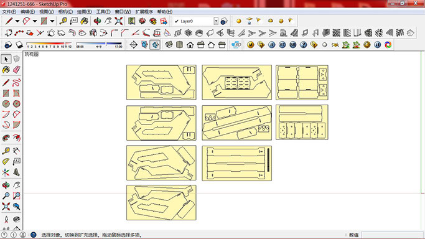Select the pink Eraser tool
This screenshot has width=425, height=239.
point(17,70)
